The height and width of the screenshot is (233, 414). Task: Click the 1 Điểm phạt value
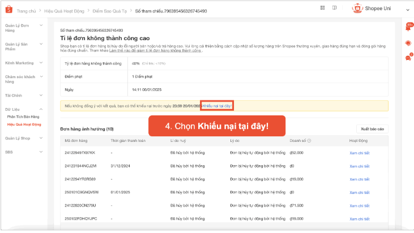pyautogui.click(x=142, y=77)
